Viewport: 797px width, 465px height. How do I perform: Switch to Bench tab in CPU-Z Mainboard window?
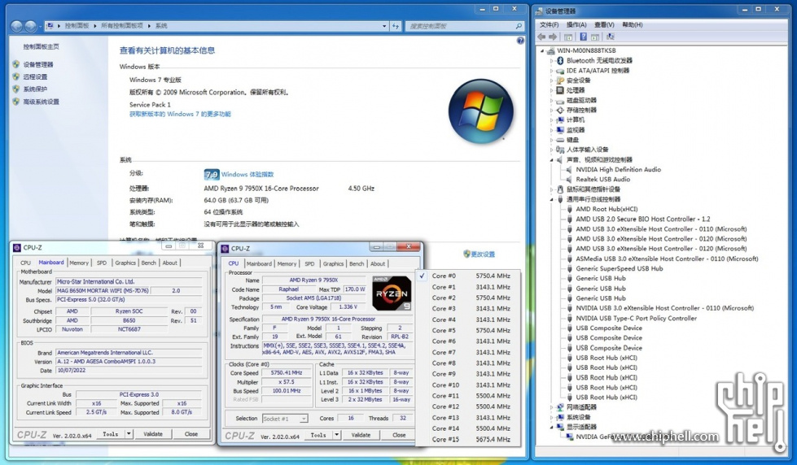pyautogui.click(x=148, y=263)
